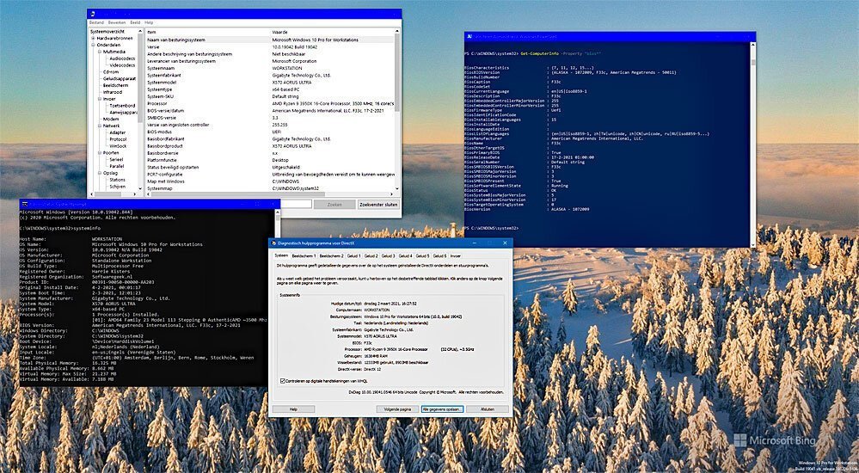Switch to the Geluid 5 tab
This screenshot has height=473, width=859.
click(422, 255)
